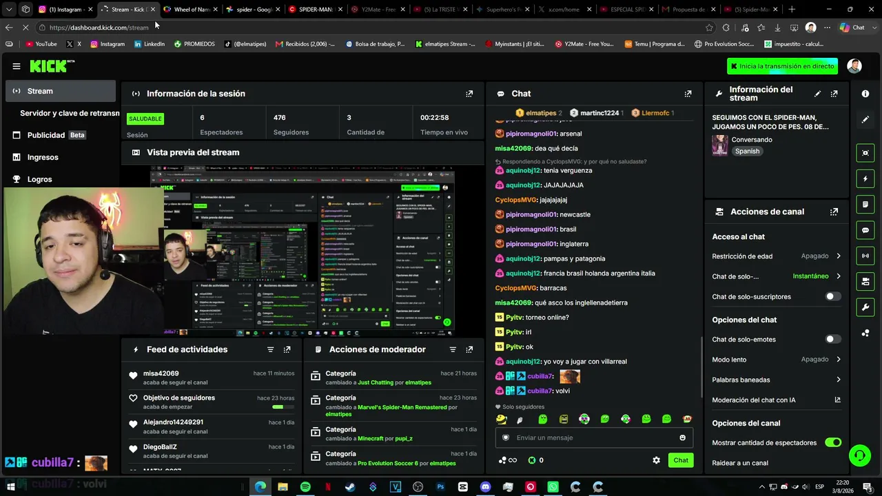Click Inicia la transmisión en directo button
This screenshot has height=496, width=882.
click(782, 66)
